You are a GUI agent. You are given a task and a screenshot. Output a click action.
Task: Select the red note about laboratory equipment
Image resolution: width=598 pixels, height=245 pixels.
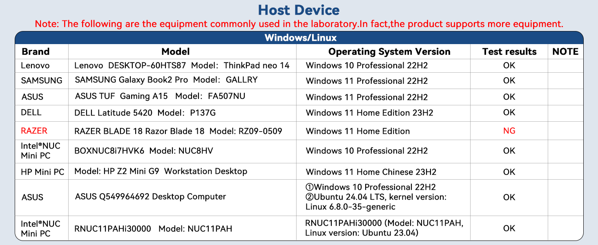pyautogui.click(x=299, y=24)
